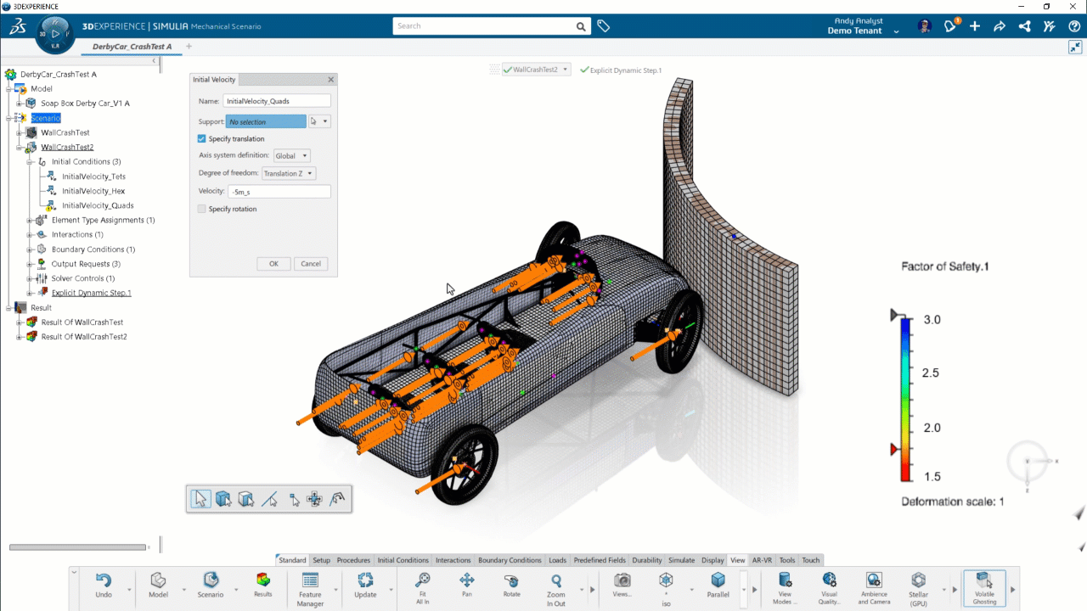Enable the Specify rotation checkbox
1087x611 pixels.
click(202, 209)
